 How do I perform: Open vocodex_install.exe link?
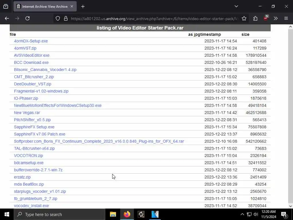pos(31,206)
